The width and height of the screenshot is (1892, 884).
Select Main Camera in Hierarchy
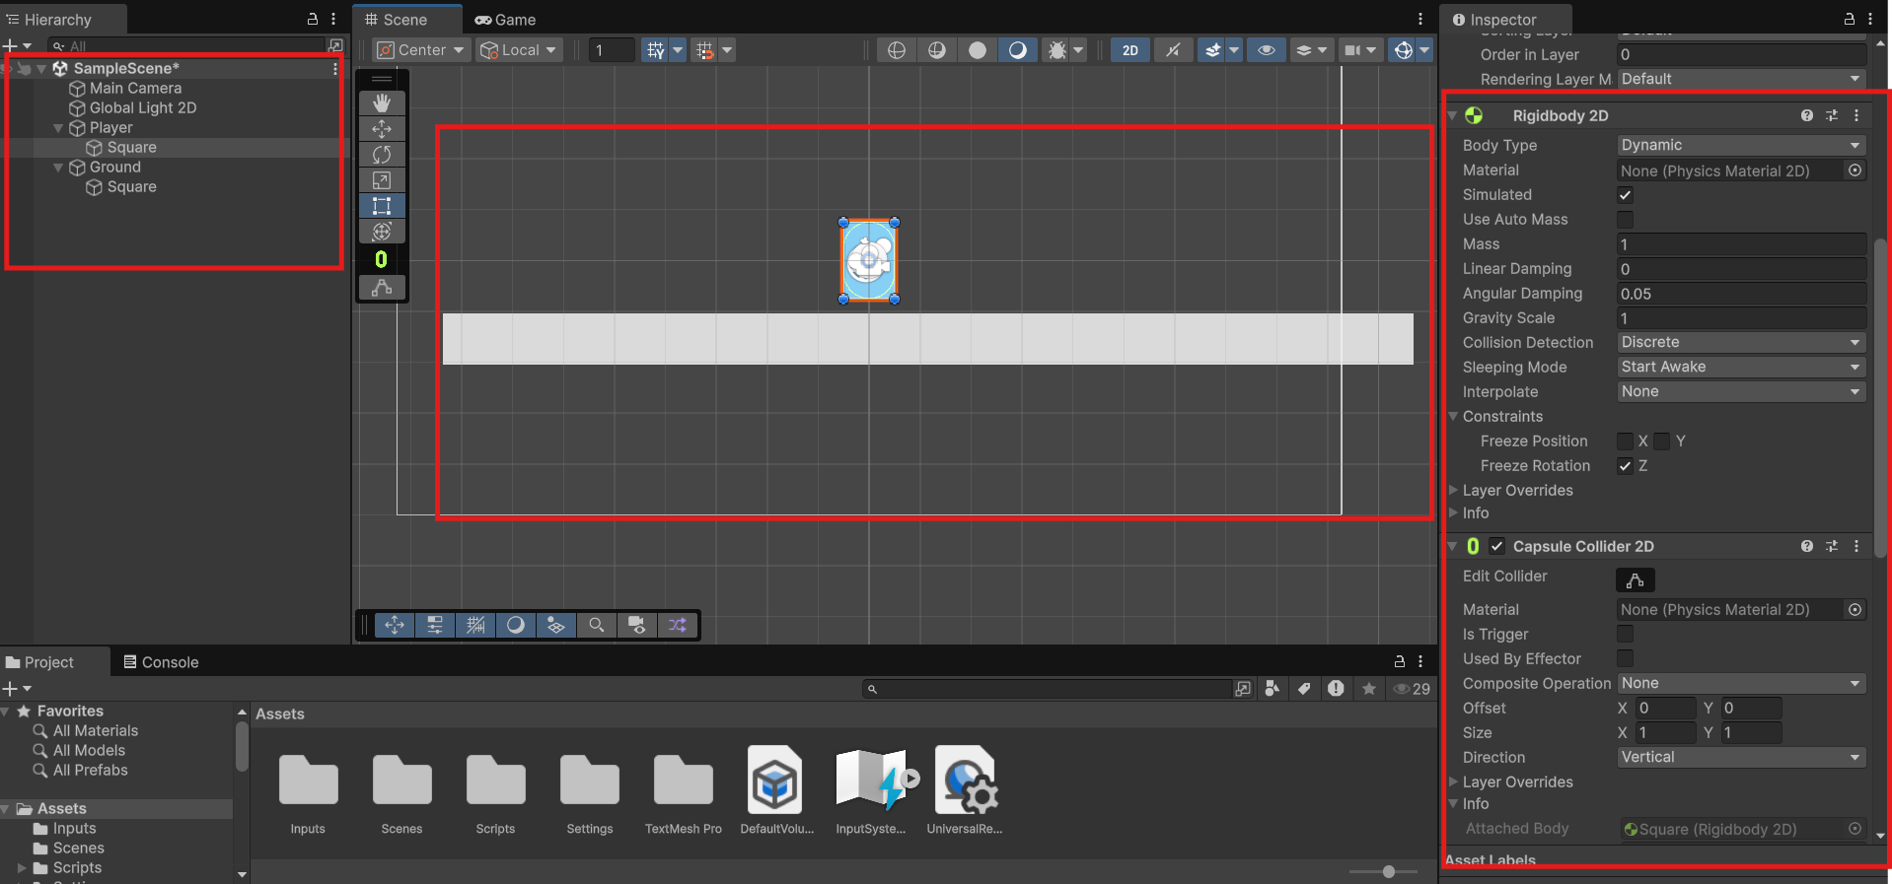click(x=135, y=88)
